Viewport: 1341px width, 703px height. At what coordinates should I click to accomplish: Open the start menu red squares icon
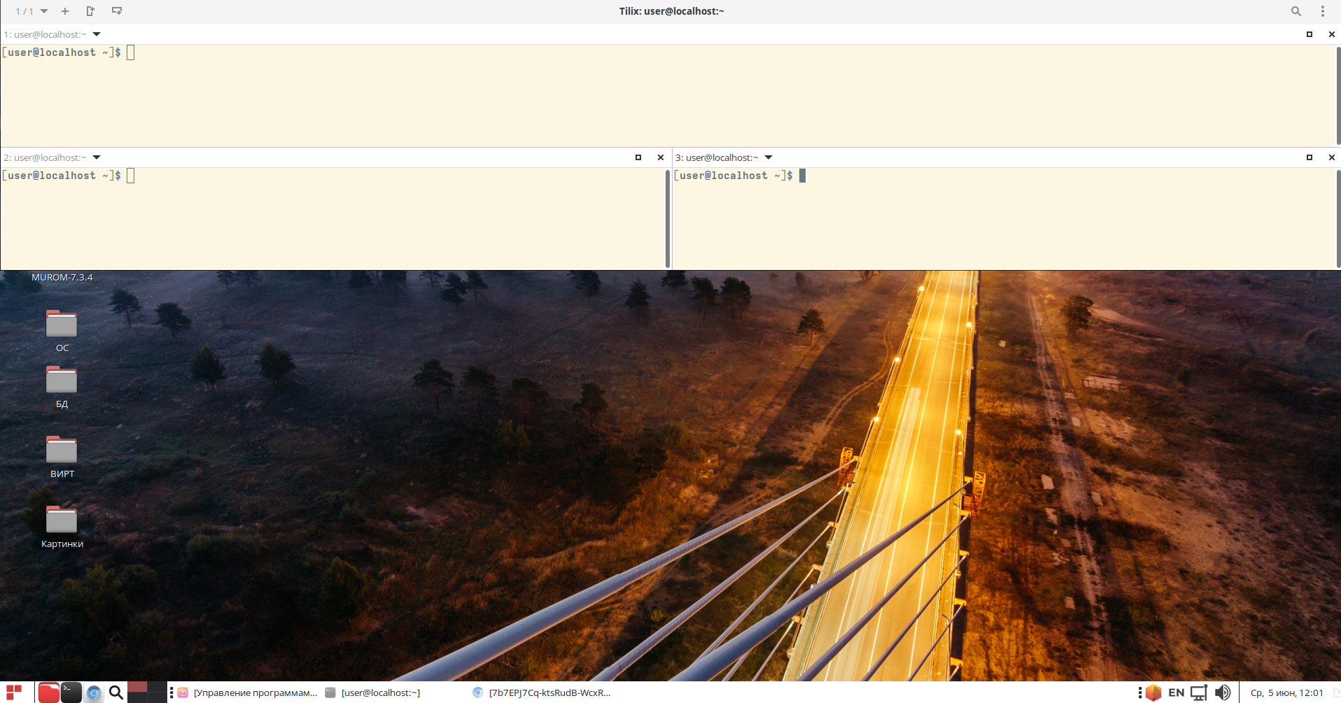(x=14, y=693)
